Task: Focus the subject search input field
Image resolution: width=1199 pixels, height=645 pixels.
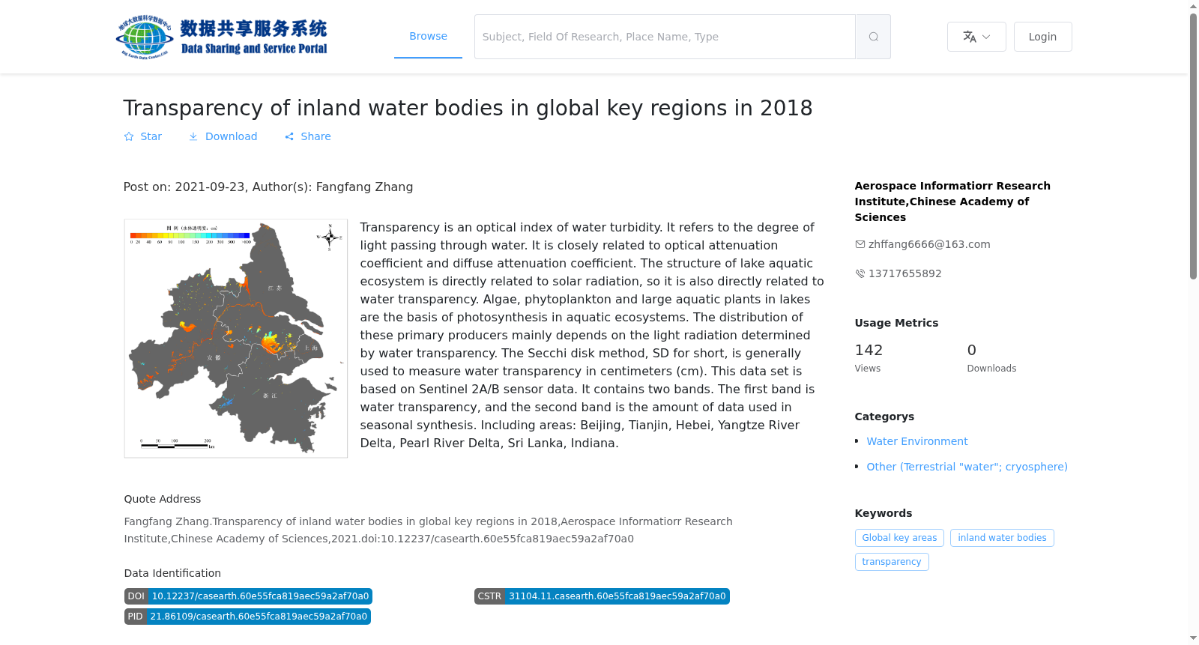Action: [665, 37]
